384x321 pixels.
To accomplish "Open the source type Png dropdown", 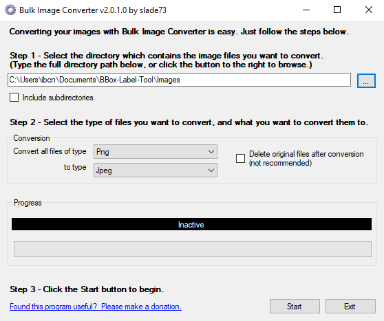I will pos(156,152).
